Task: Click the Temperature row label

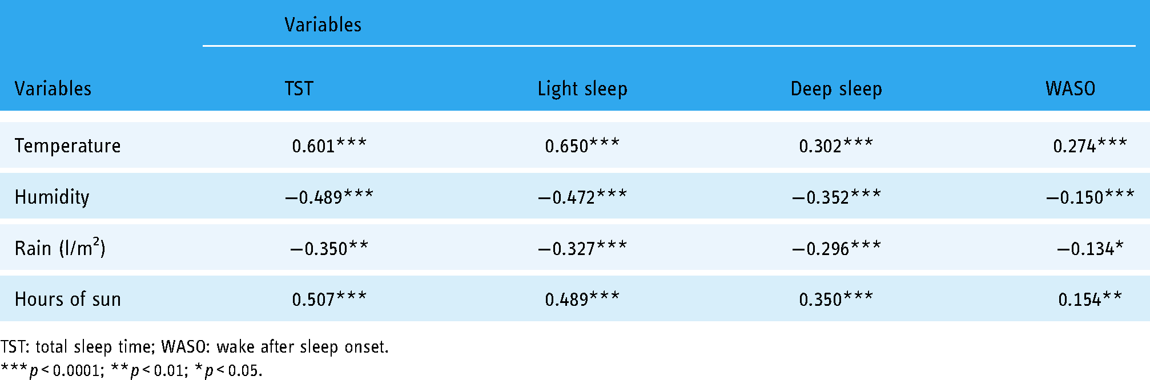Action: point(67,145)
